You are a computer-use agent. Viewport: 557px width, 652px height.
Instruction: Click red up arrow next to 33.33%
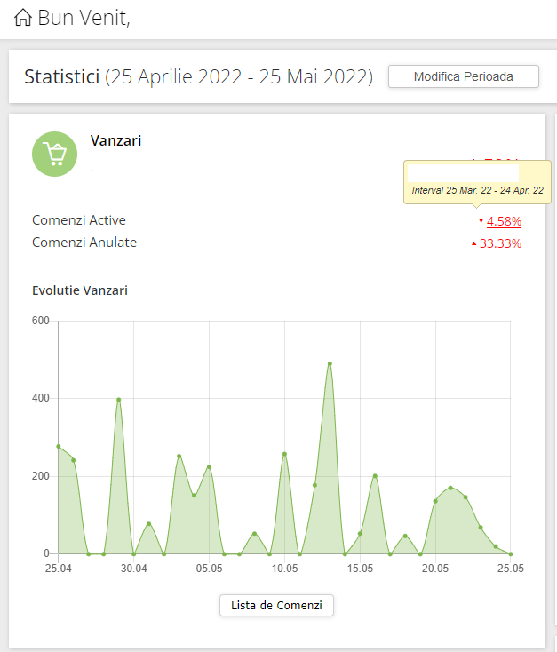click(x=473, y=243)
